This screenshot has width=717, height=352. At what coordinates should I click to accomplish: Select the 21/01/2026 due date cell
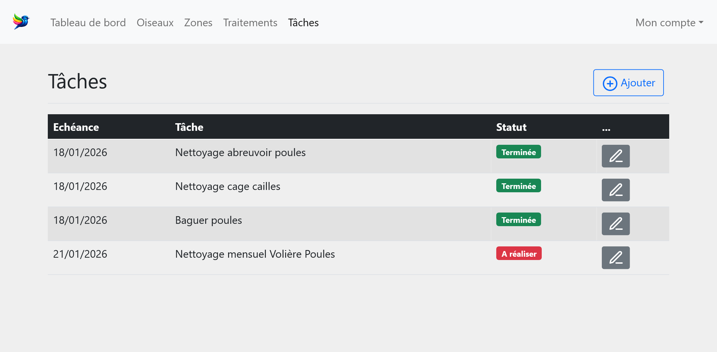(80, 254)
